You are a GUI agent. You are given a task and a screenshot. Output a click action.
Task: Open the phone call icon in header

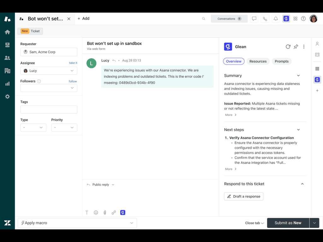click(265, 19)
